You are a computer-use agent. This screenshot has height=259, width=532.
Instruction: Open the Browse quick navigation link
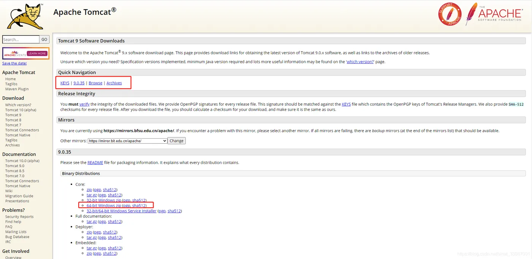(x=95, y=83)
